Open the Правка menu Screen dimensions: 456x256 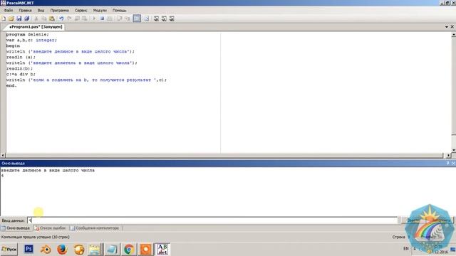(x=26, y=11)
